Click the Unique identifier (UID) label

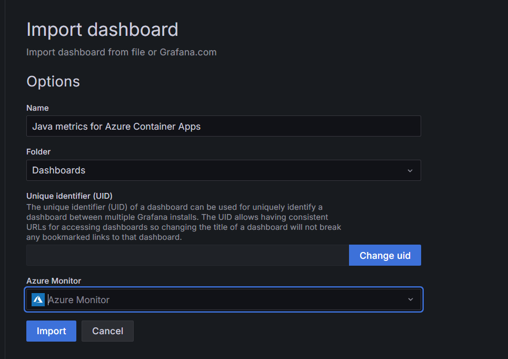[x=69, y=196]
